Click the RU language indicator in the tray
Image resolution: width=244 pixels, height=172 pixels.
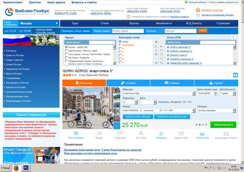(x=206, y=168)
